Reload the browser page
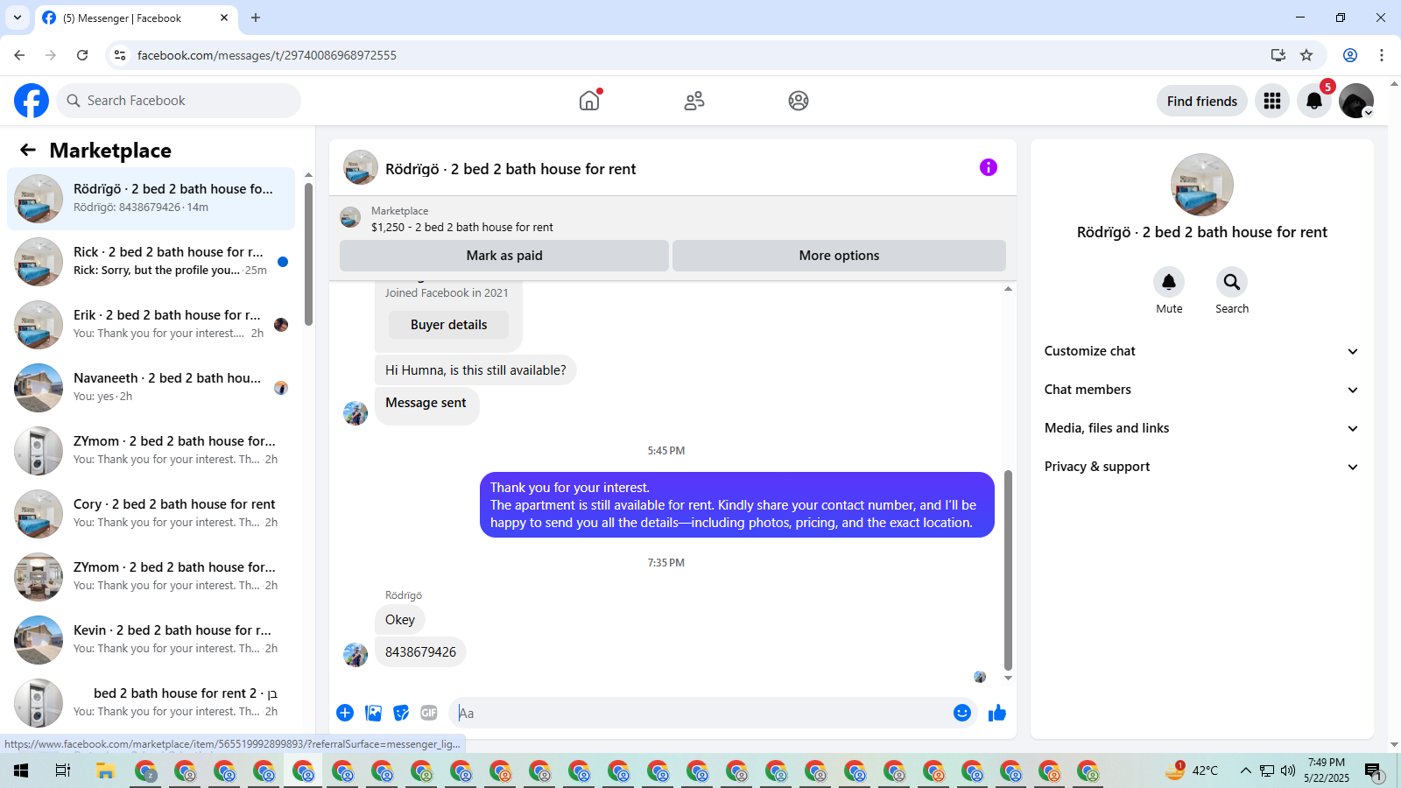Image resolution: width=1401 pixels, height=788 pixels. [82, 55]
